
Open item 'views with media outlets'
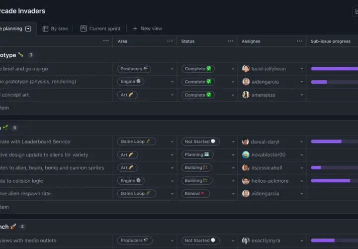click(x=28, y=241)
